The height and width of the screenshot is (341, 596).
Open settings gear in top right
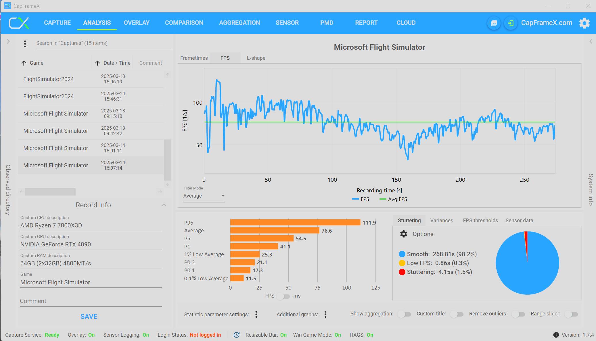(584, 23)
